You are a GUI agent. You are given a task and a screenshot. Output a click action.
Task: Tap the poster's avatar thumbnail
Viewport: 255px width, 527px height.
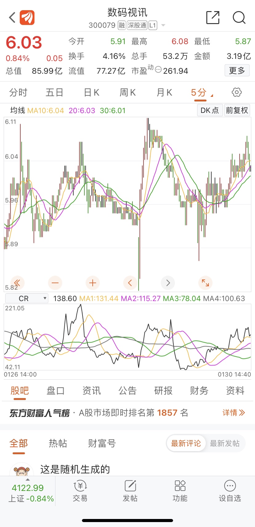[x=22, y=470]
